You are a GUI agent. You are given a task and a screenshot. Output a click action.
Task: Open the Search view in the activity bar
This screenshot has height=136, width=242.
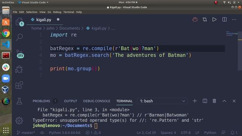pyautogui.click(x=19, y=37)
